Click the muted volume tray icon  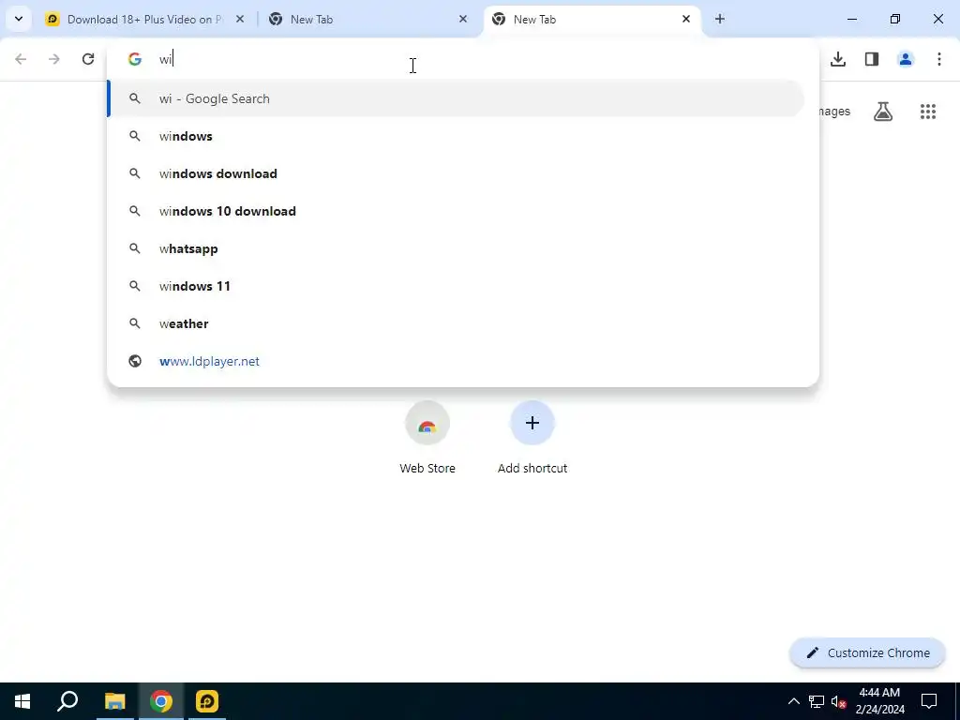pos(839,701)
